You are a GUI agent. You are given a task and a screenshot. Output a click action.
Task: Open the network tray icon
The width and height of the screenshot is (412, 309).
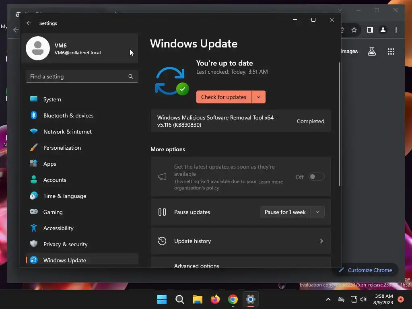pyautogui.click(x=354, y=299)
